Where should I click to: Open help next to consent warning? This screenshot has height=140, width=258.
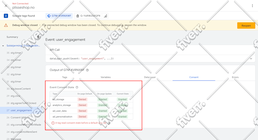[x=109, y=123]
